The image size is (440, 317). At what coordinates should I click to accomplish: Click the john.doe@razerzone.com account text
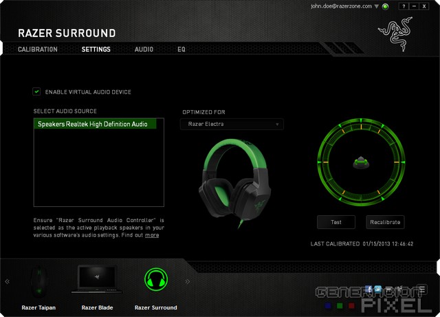click(341, 6)
